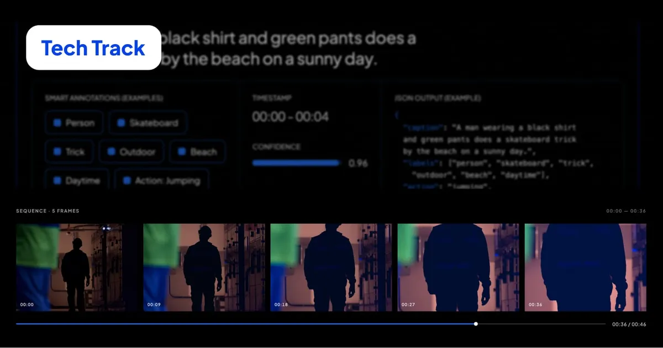The image size is (663, 348).
Task: Open the frame thumbnail at 00:09
Action: tap(204, 267)
